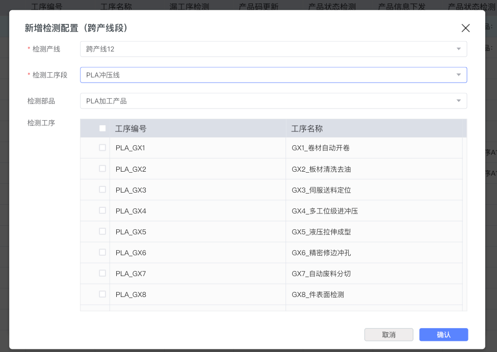This screenshot has width=497, height=352.
Task: Check the box for PLA_GX1
Action: [102, 148]
